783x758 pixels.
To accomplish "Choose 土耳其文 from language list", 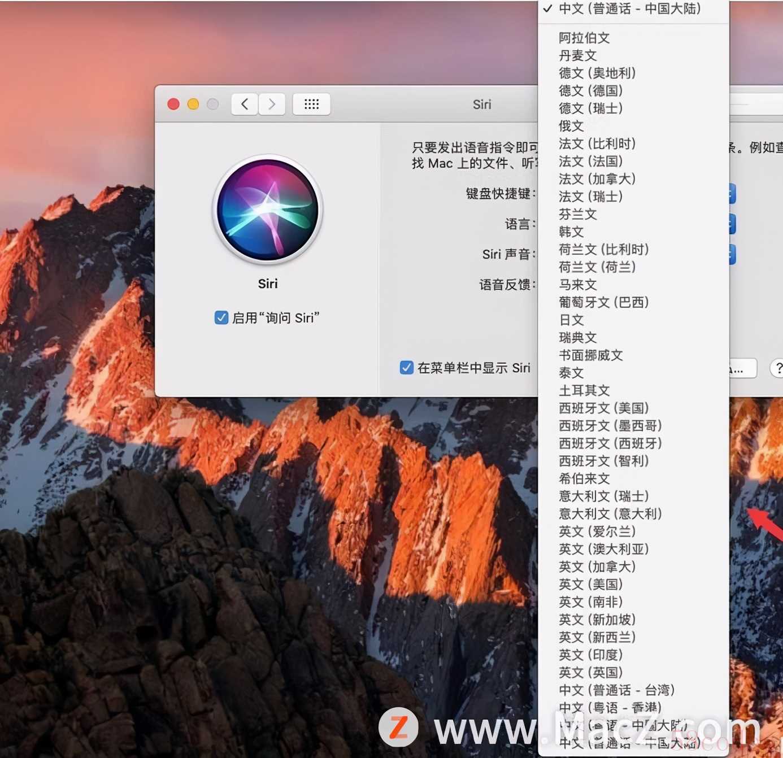I will click(634, 390).
